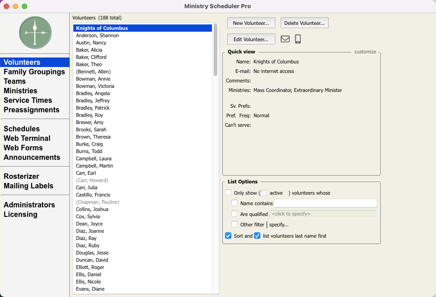Viewport: 436px width, 297px height.
Task: Select 'Brewer, Amy' in the list
Action: [x=143, y=122]
